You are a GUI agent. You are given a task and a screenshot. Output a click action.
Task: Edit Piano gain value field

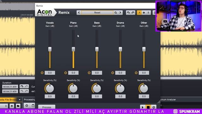[x=73, y=73]
